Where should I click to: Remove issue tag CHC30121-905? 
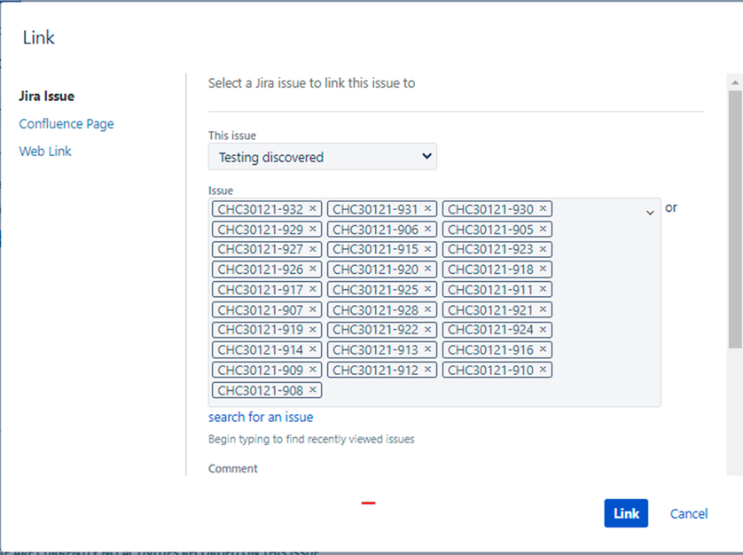pyautogui.click(x=543, y=229)
